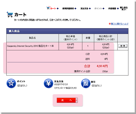The width and height of the screenshot is (136, 114).
Task: Select the 使用許諾契約 step in progress bar
Action: 68,9
